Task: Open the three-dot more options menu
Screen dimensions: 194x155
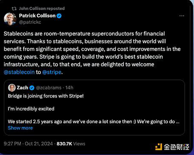Action: 182,16
